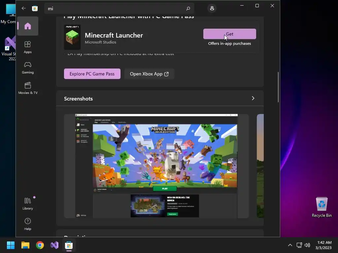Click the search magnifier icon
Screen dimensions: 338x253
click(188, 8)
